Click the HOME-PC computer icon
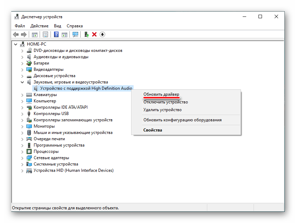This screenshot has height=223, width=296. [22, 44]
